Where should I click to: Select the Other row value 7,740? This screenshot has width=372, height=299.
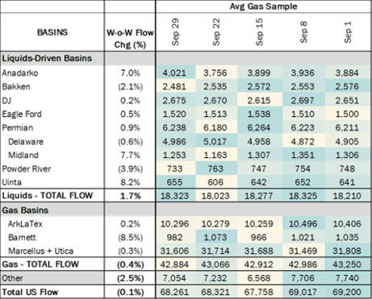pyautogui.click(x=347, y=278)
